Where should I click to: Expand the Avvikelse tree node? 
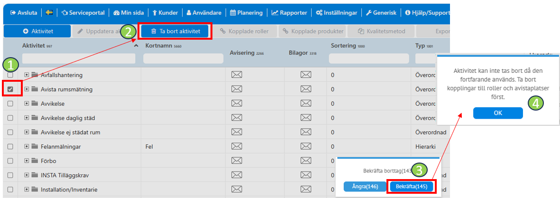[27, 103]
